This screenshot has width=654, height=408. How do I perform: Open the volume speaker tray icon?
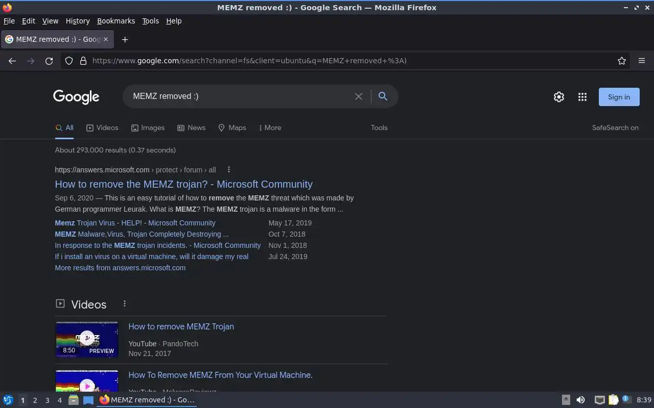click(580, 400)
